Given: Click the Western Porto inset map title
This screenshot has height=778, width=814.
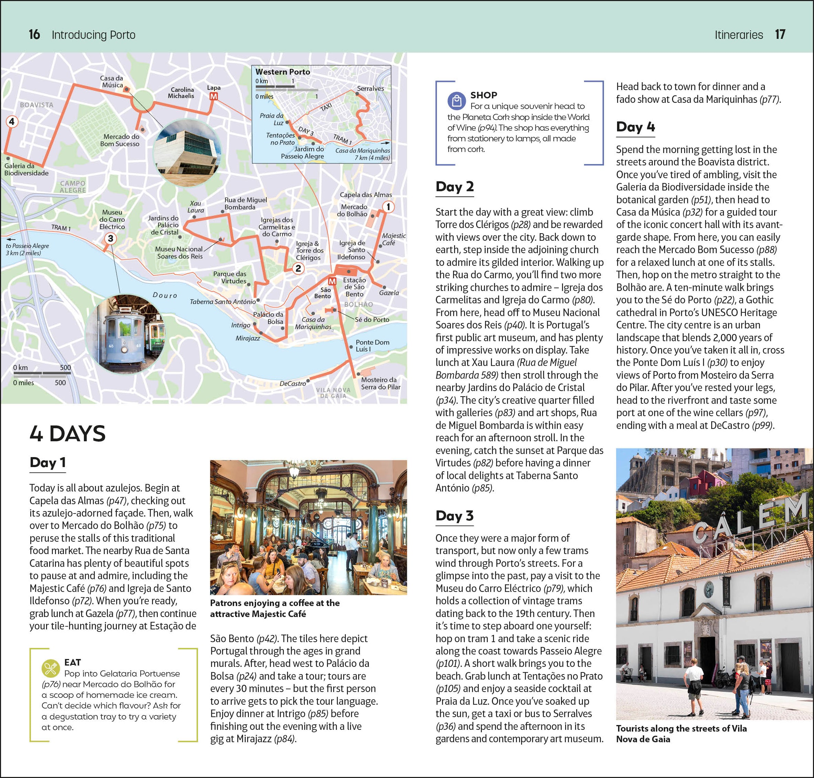Looking at the screenshot, I should tap(283, 72).
